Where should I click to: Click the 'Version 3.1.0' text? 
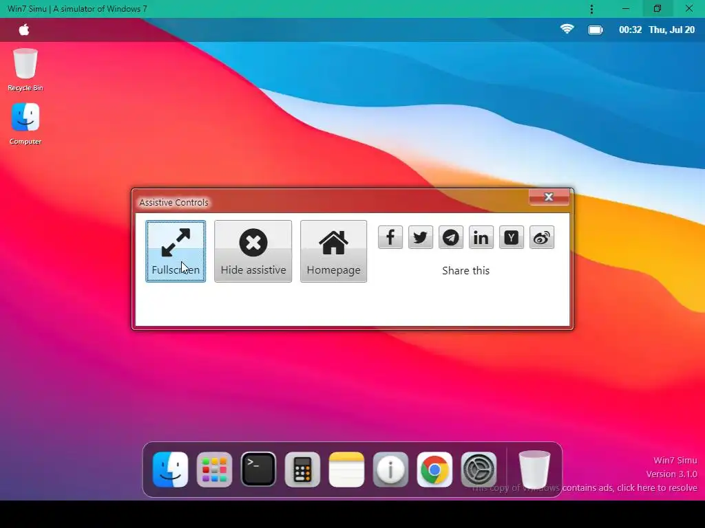point(672,474)
